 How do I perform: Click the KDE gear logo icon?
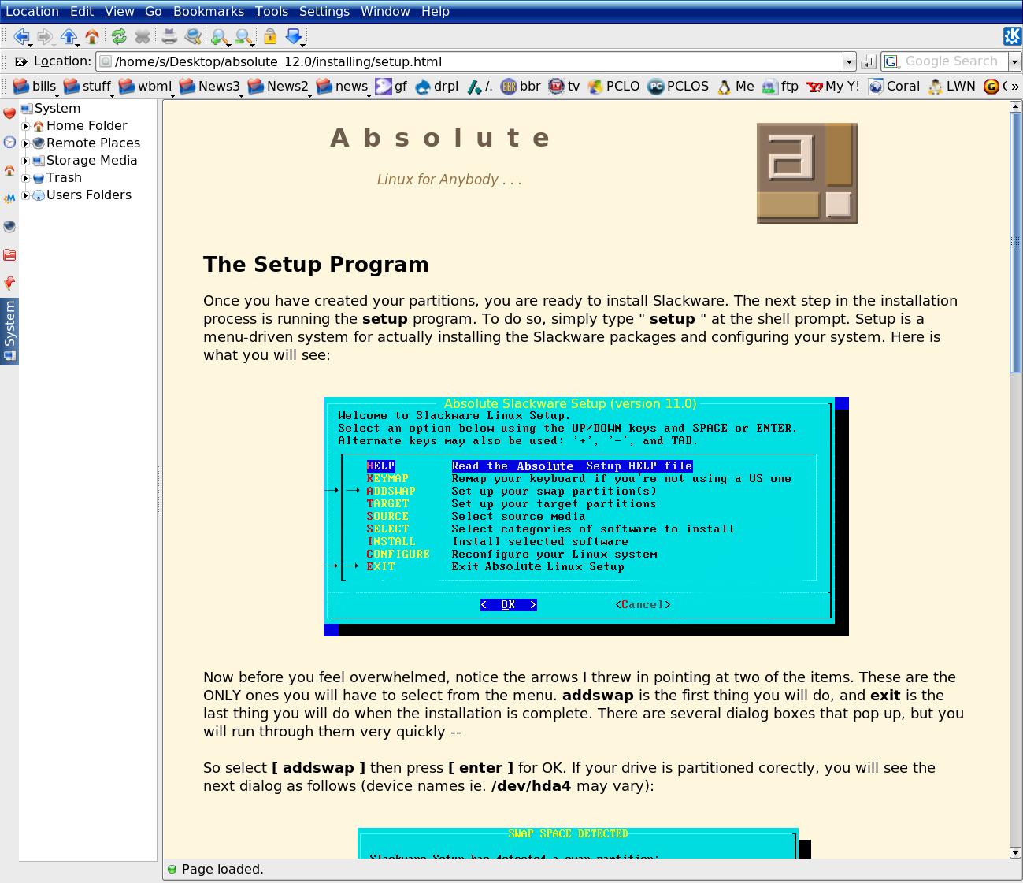1012,36
